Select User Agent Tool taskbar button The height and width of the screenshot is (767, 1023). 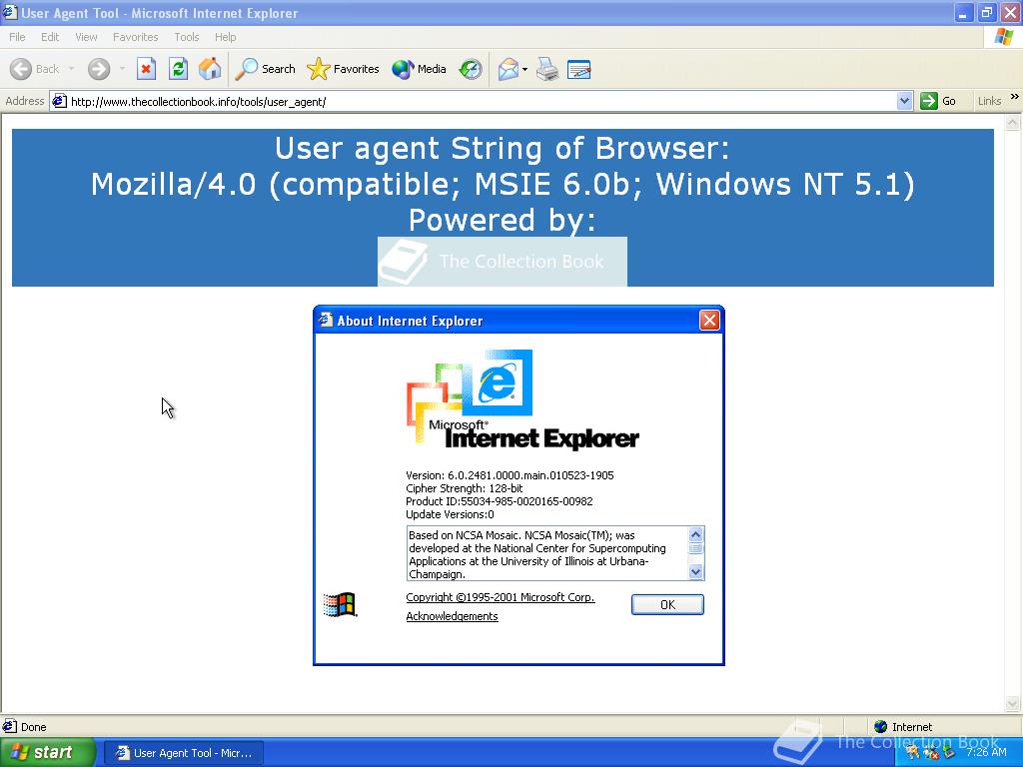point(184,753)
